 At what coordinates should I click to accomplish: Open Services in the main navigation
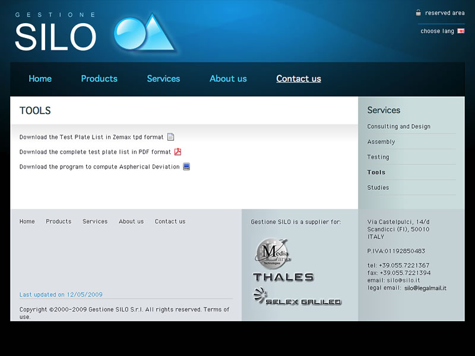[x=163, y=79]
